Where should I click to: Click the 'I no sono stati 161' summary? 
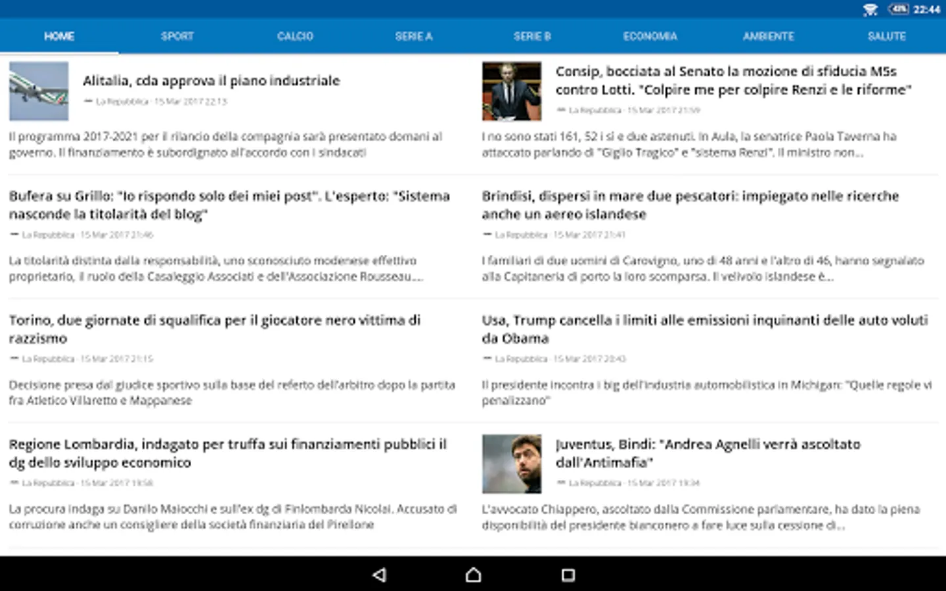click(x=689, y=144)
